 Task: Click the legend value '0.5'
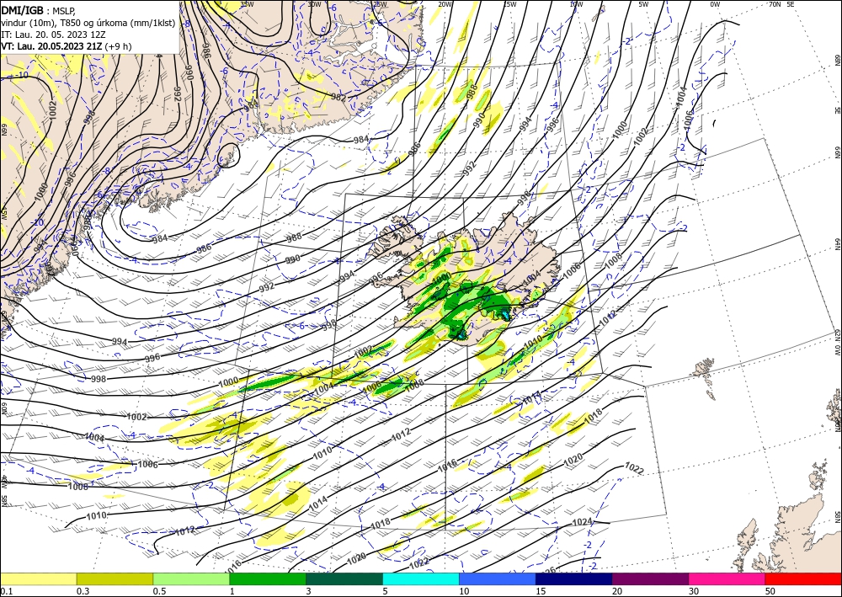click(159, 591)
